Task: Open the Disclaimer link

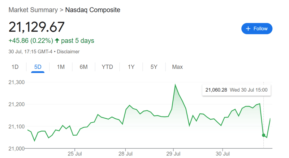Action: click(68, 52)
